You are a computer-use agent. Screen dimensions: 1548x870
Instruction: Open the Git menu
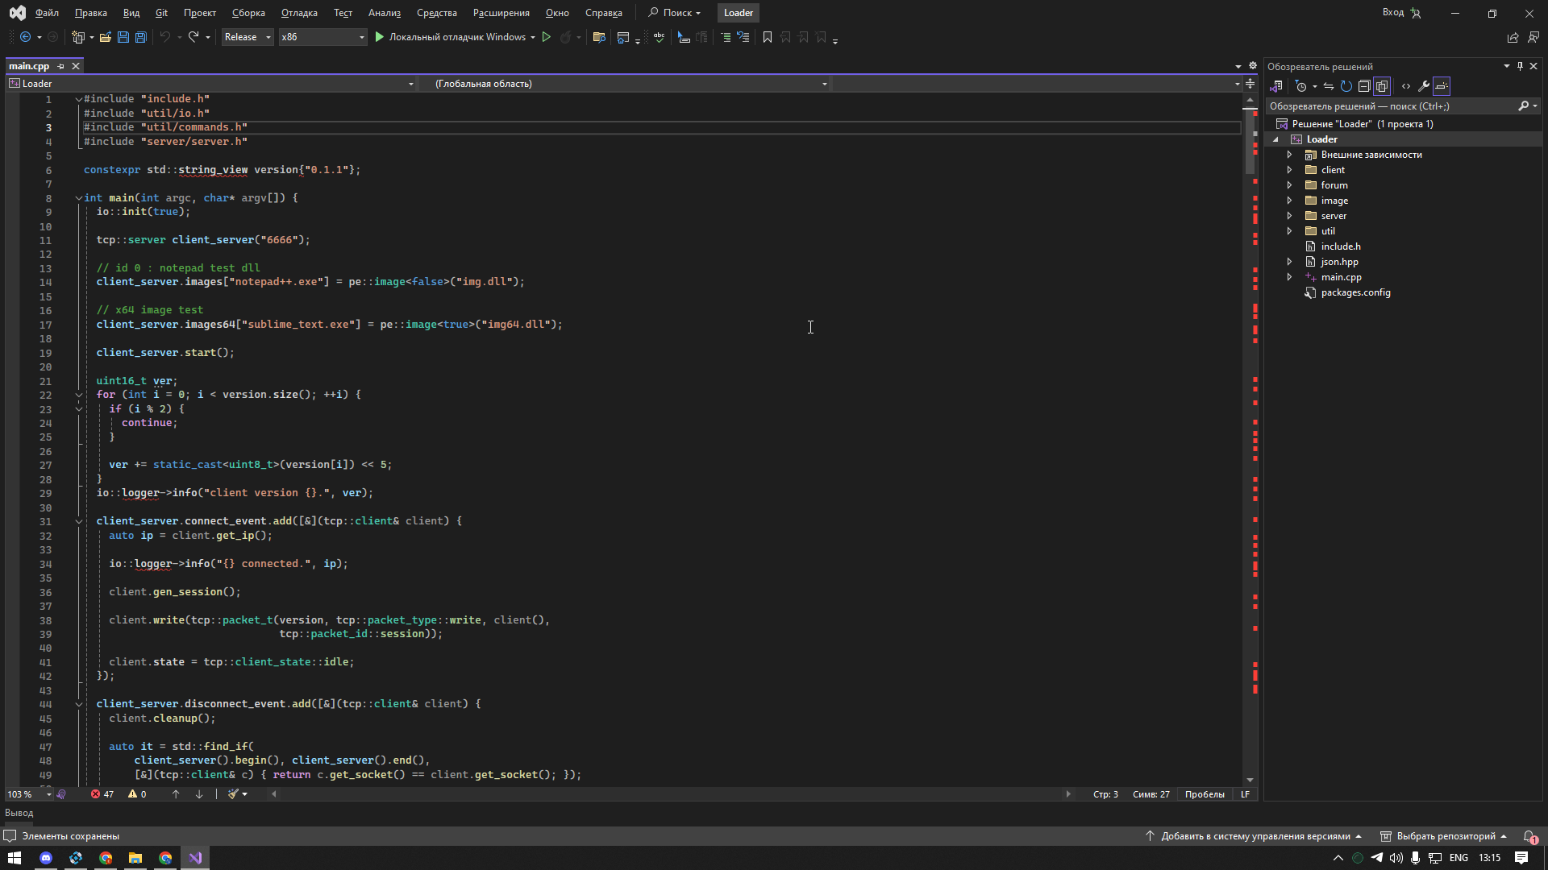pos(161,13)
